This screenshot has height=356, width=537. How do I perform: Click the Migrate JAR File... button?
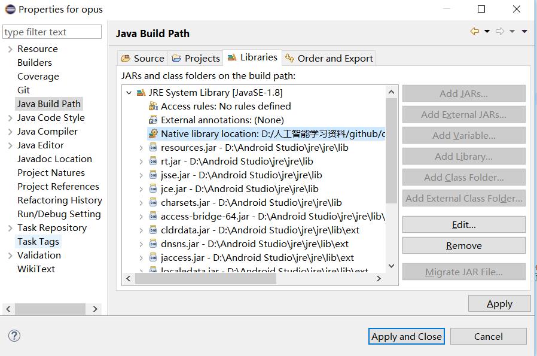coord(463,272)
